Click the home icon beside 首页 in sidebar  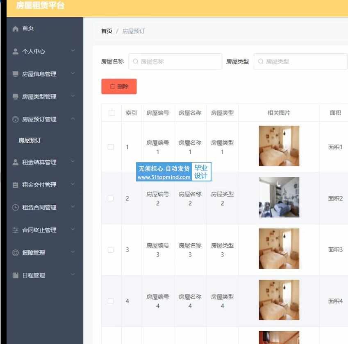[x=15, y=29]
